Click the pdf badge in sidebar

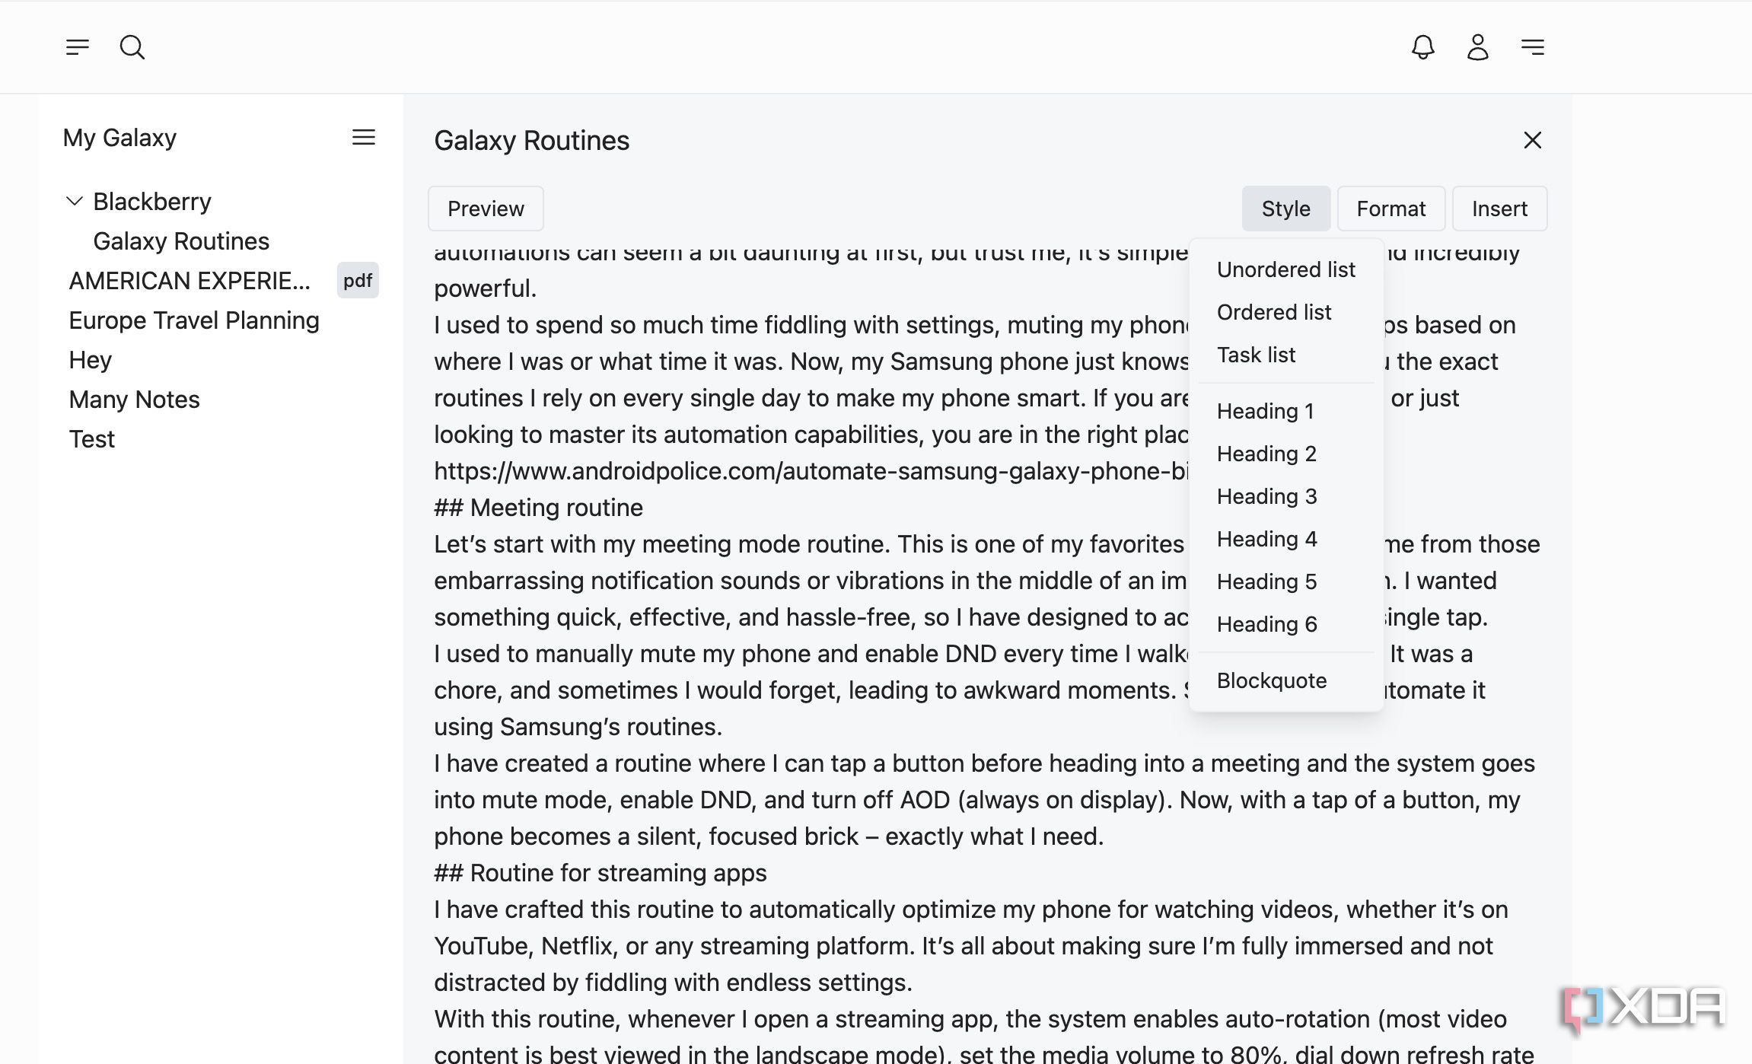point(358,281)
